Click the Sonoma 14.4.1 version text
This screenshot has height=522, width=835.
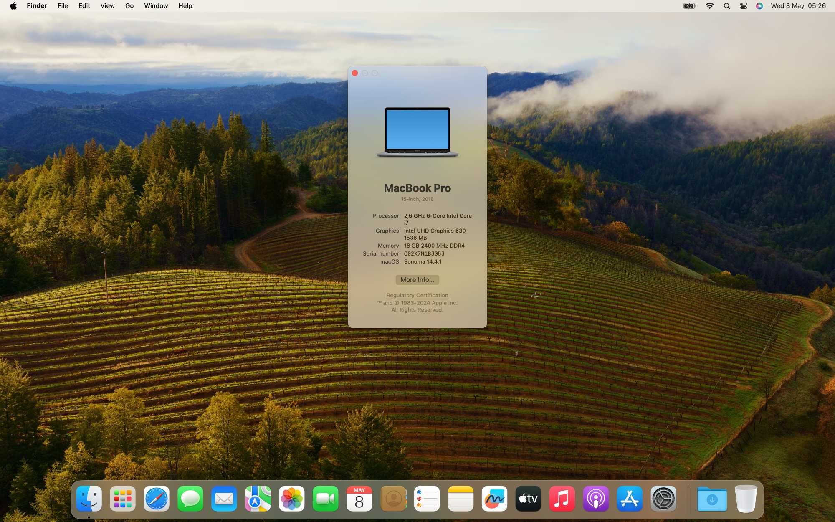[423, 261]
